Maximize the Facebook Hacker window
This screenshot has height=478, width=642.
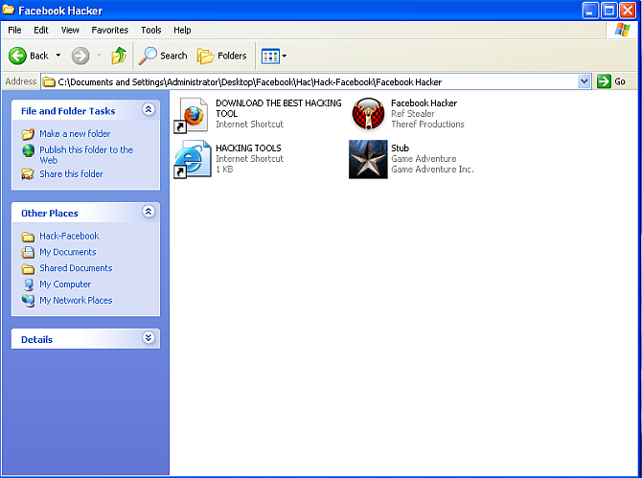coord(608,11)
